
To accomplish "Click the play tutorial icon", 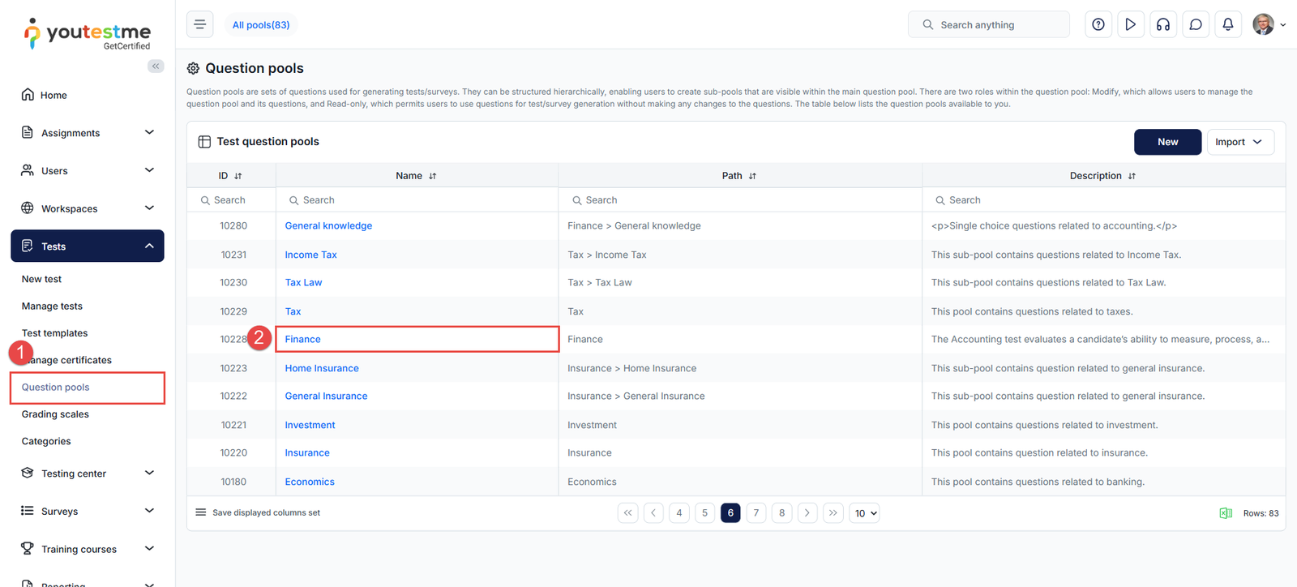I will tap(1130, 24).
